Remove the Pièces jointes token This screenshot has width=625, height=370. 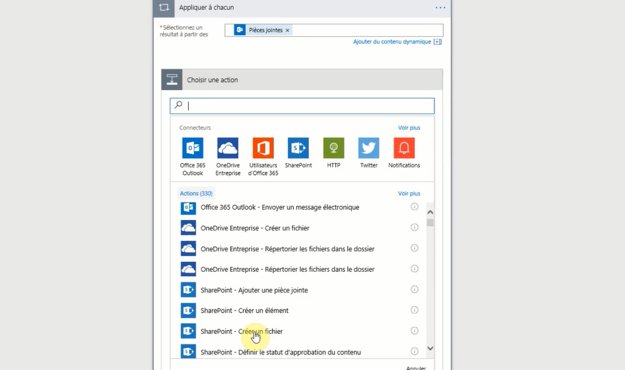coord(287,30)
